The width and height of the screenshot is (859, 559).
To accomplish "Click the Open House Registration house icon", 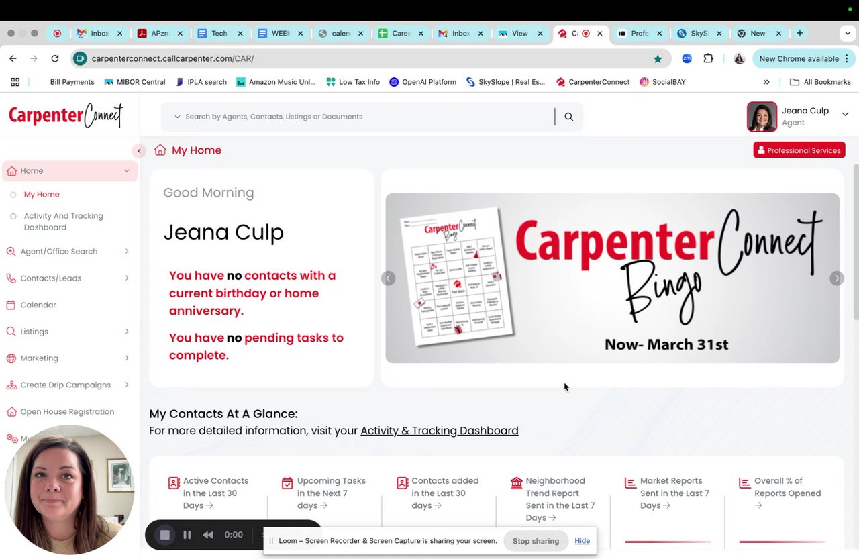I will click(11, 412).
